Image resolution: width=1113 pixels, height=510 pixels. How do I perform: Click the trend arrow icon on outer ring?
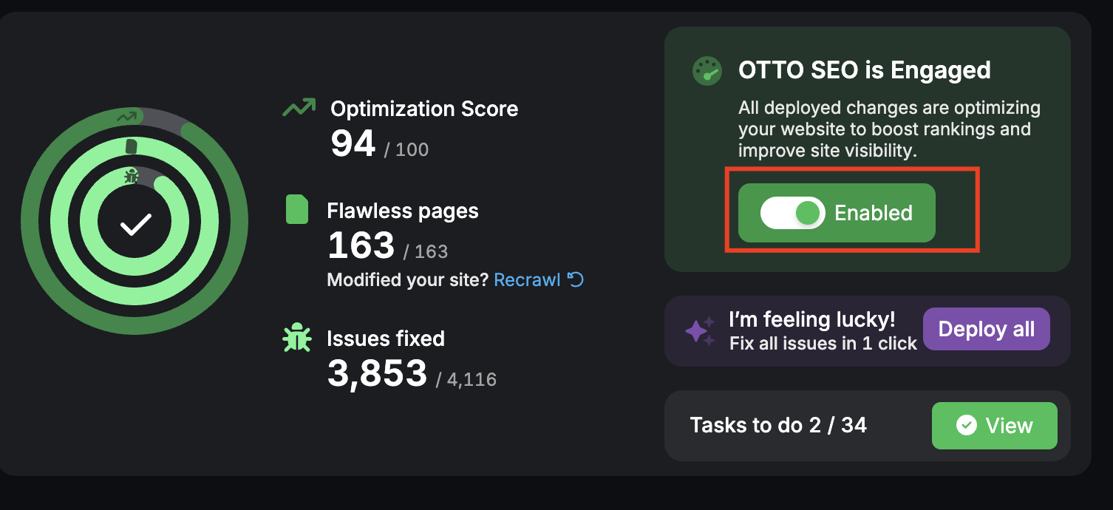coord(127,116)
